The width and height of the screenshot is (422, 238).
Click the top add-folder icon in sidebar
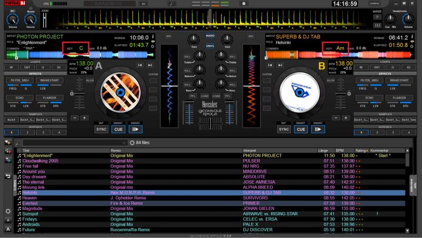8,142
